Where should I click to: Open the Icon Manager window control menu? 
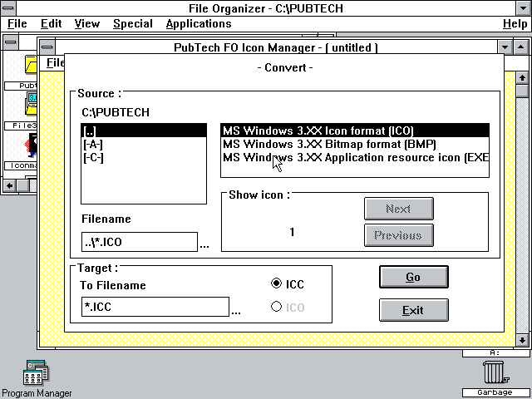[x=47, y=47]
